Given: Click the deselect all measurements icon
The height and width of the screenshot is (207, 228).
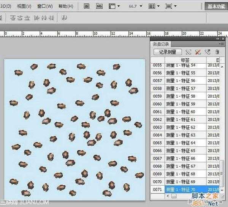Looking at the screenshot, I should pyautogui.click(x=198, y=52).
